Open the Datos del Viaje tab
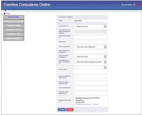 [x=14, y=17]
